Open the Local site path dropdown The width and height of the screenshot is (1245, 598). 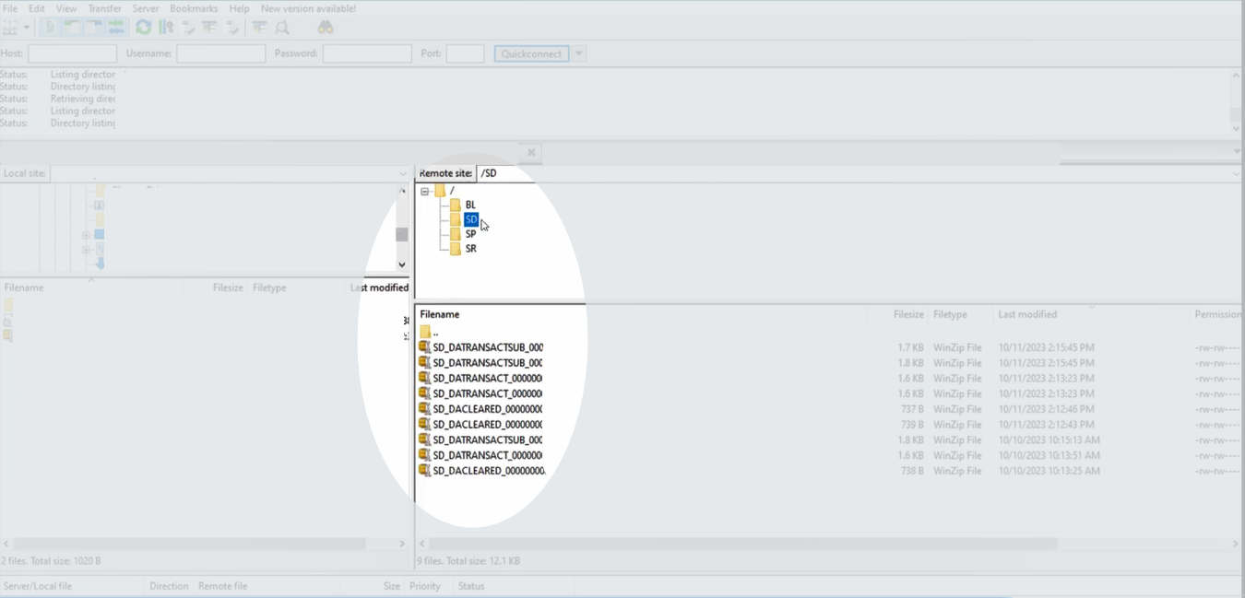click(x=402, y=173)
